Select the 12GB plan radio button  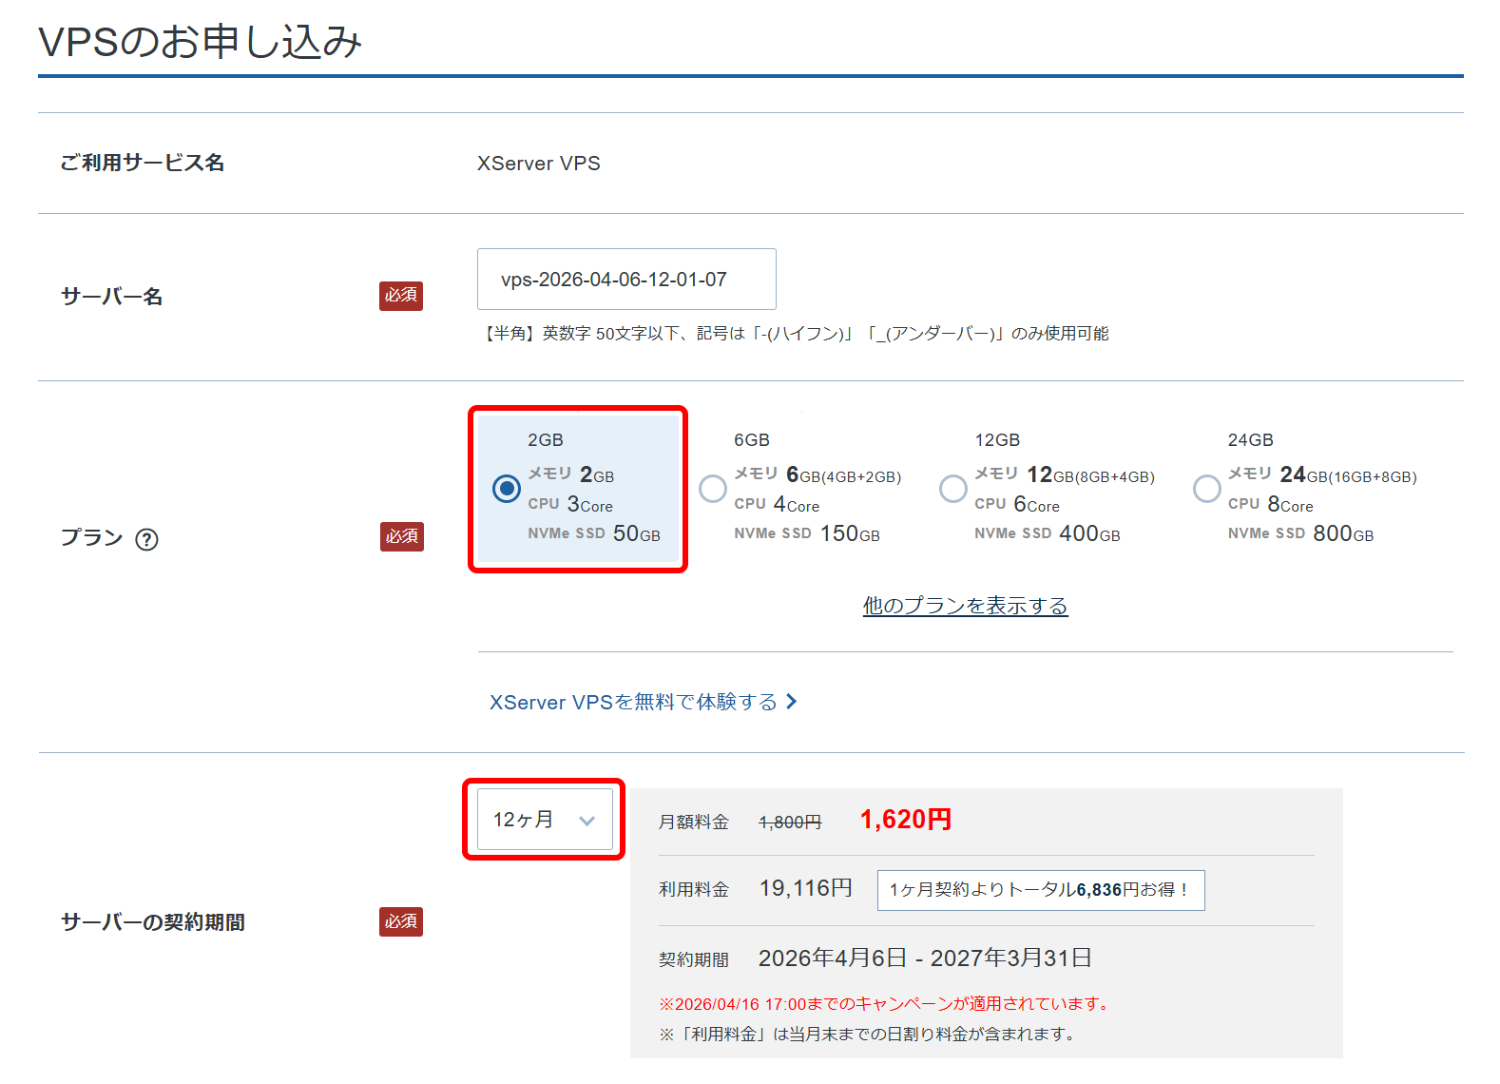952,489
